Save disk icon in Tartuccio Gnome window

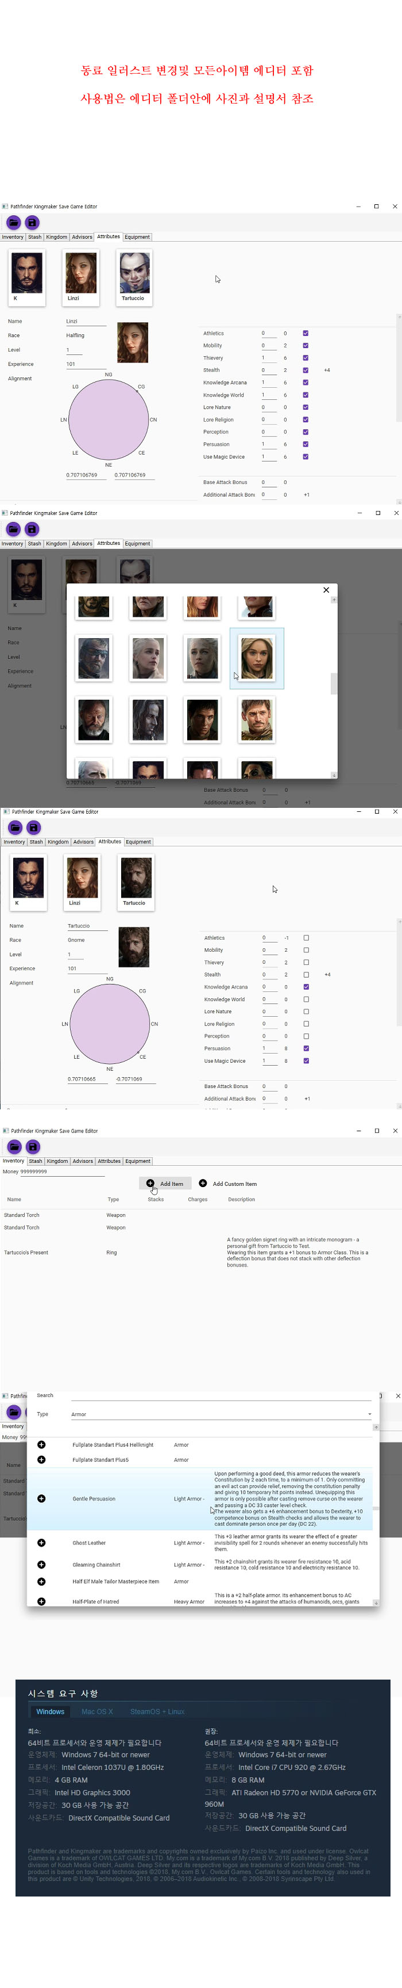[x=33, y=827]
